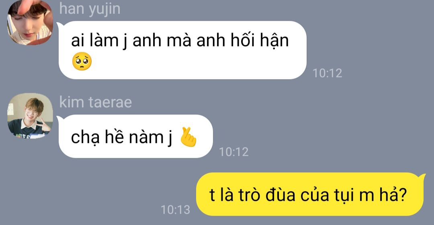Tap the sender name "han yujin"
Viewport: 434px width, 225px height.
click(90, 8)
